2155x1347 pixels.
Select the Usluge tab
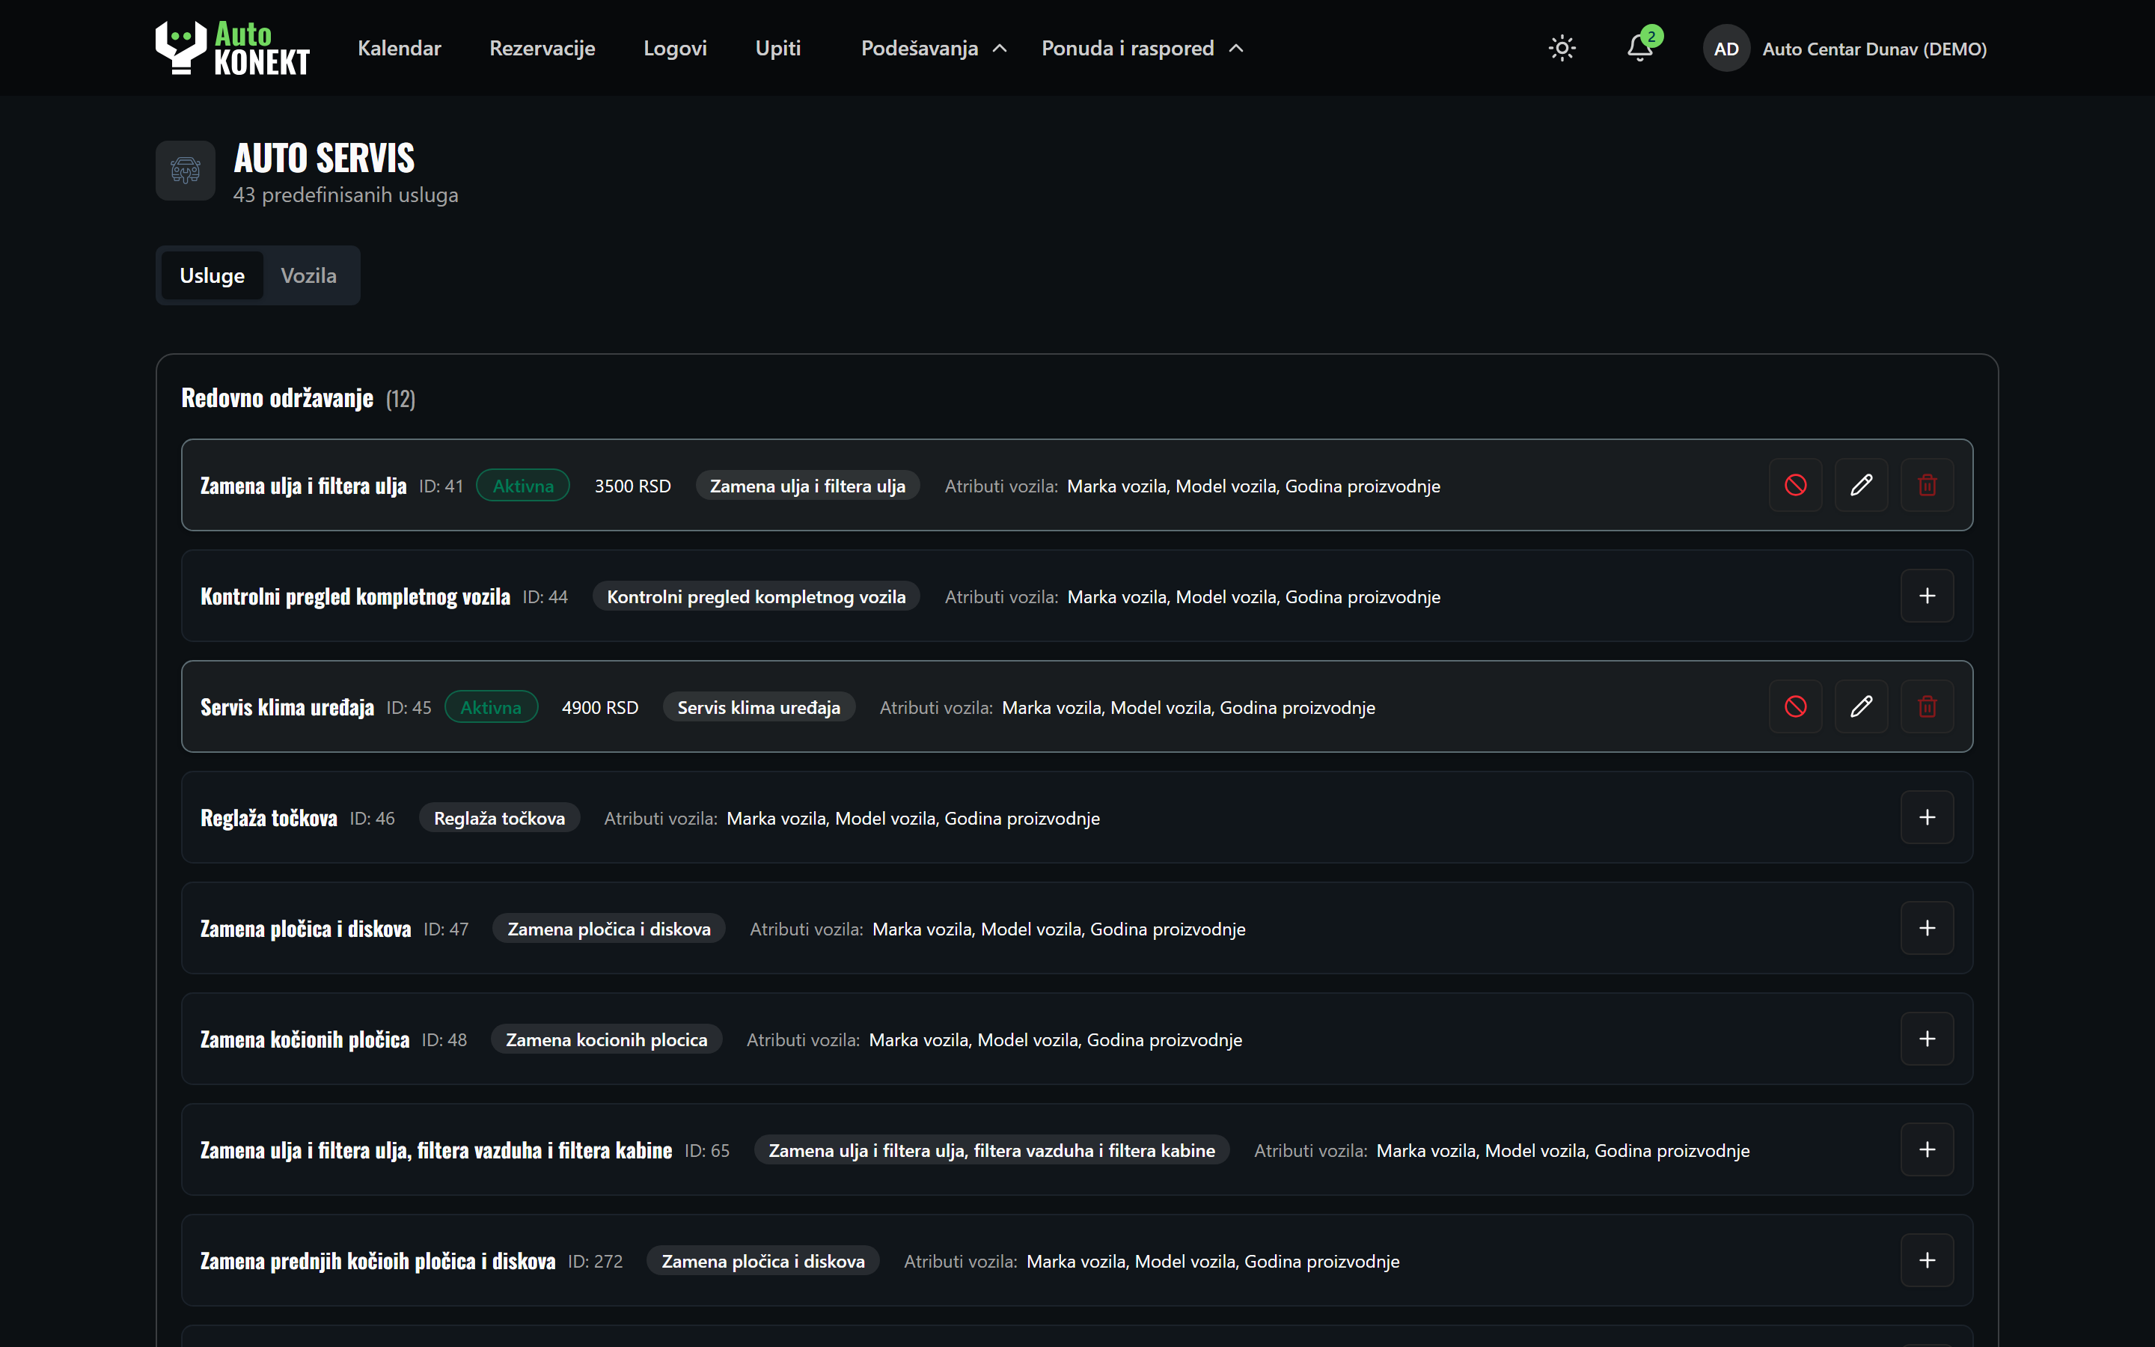pyautogui.click(x=212, y=275)
